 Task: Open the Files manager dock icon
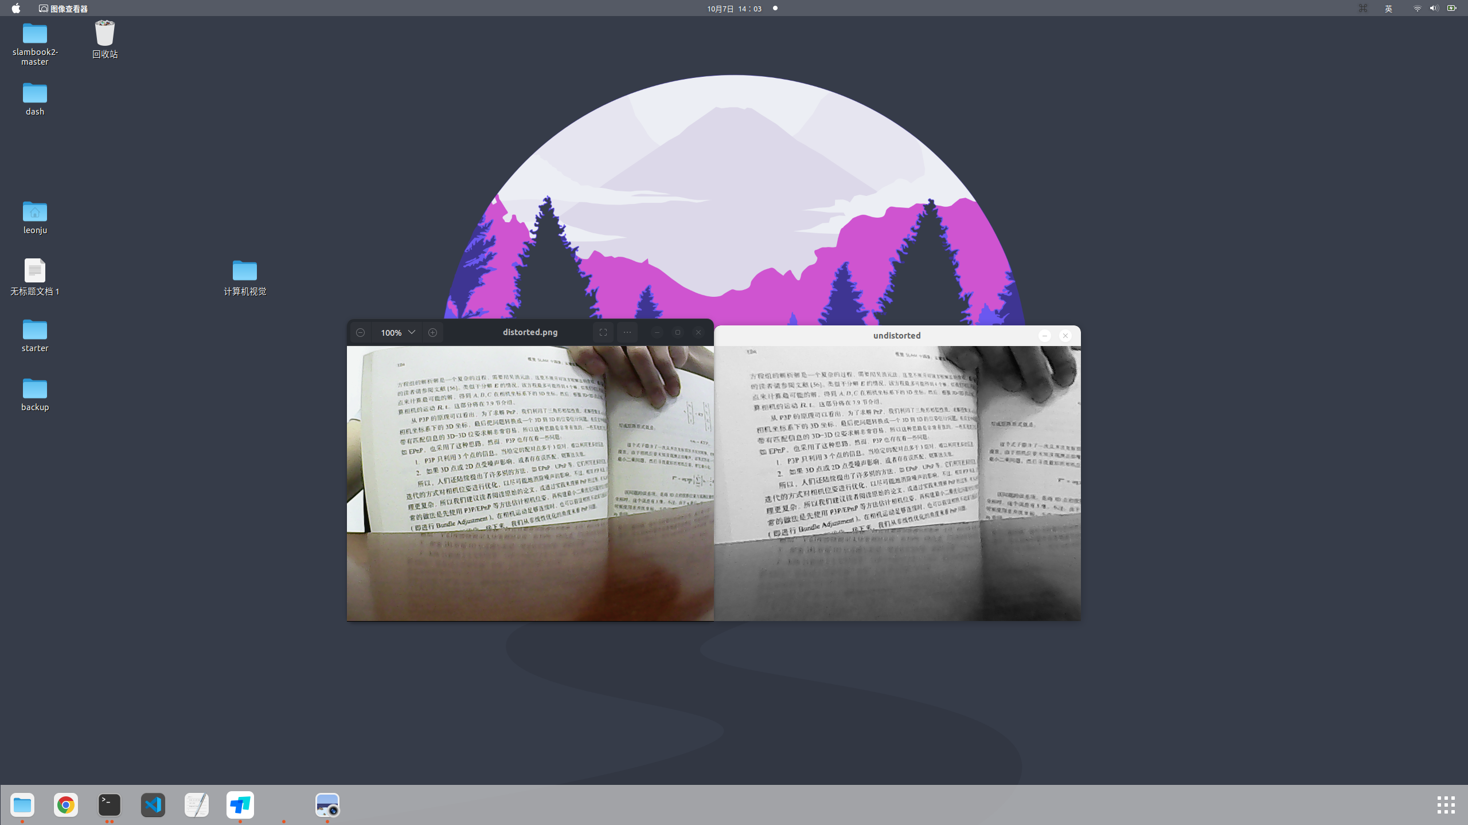pos(22,805)
